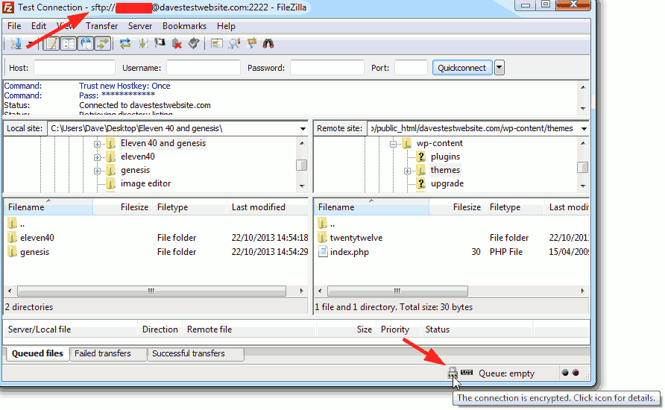Image resolution: width=665 pixels, height=410 pixels.
Task: Expand genesis node in local tree
Action: [x=97, y=171]
